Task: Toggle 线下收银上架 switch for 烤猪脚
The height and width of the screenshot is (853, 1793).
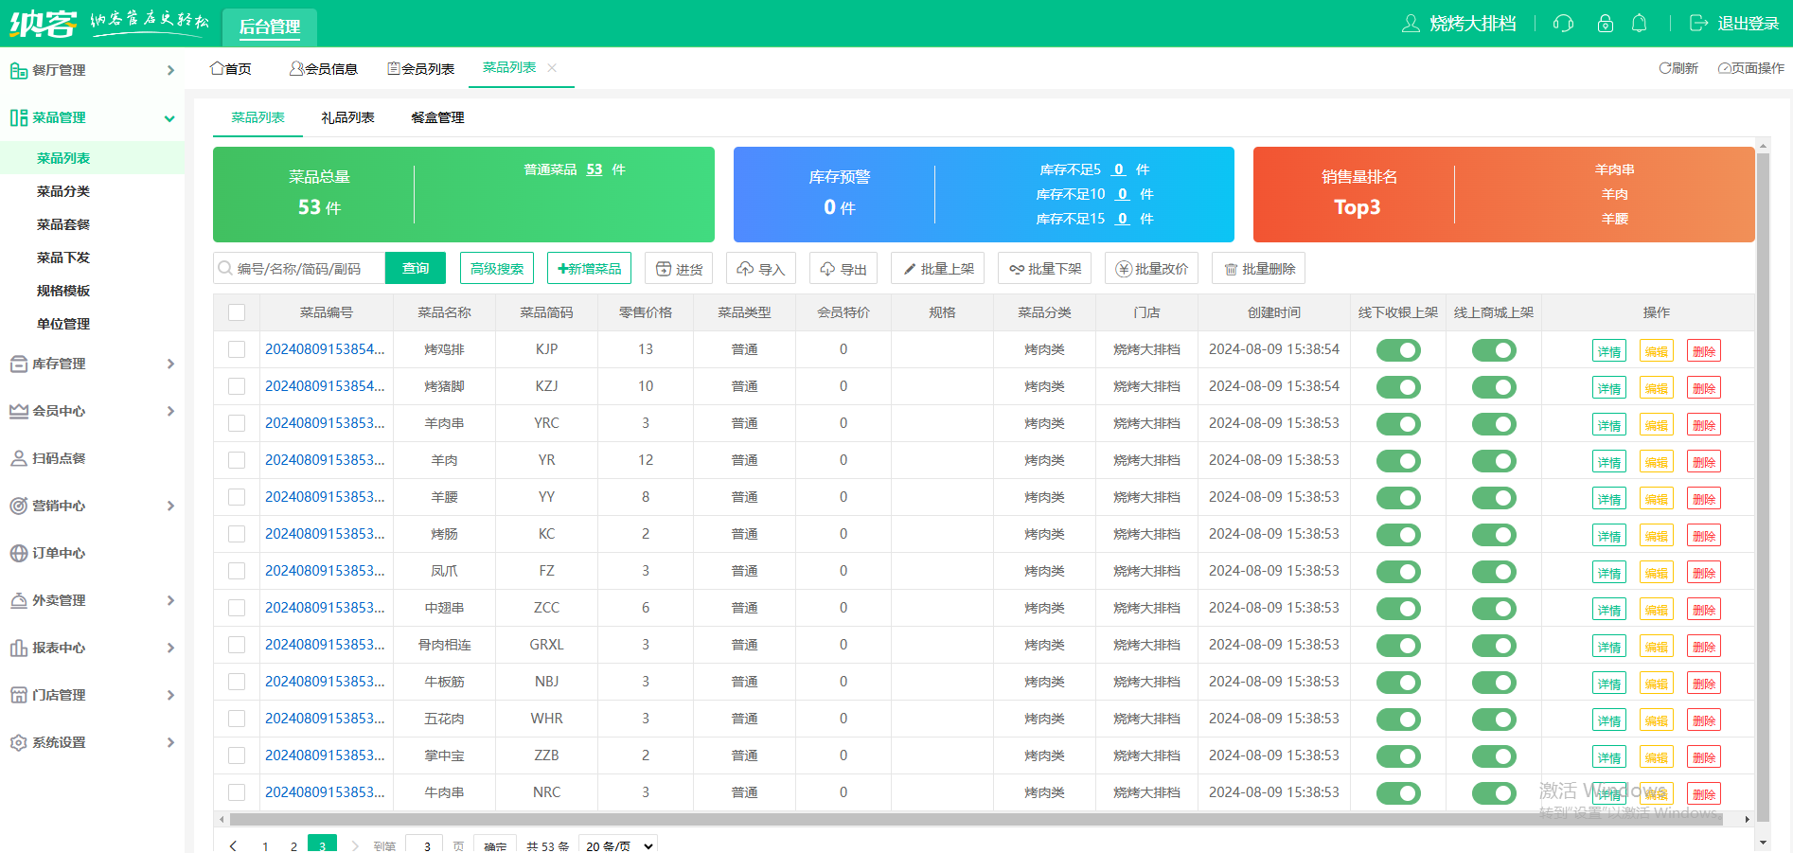Action: pos(1398,387)
